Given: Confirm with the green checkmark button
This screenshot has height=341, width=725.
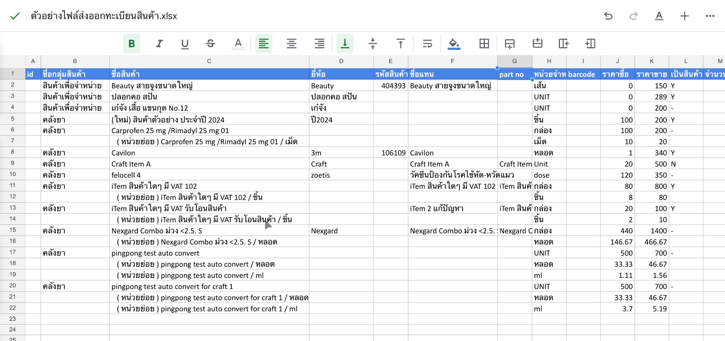Looking at the screenshot, I should 15,16.
